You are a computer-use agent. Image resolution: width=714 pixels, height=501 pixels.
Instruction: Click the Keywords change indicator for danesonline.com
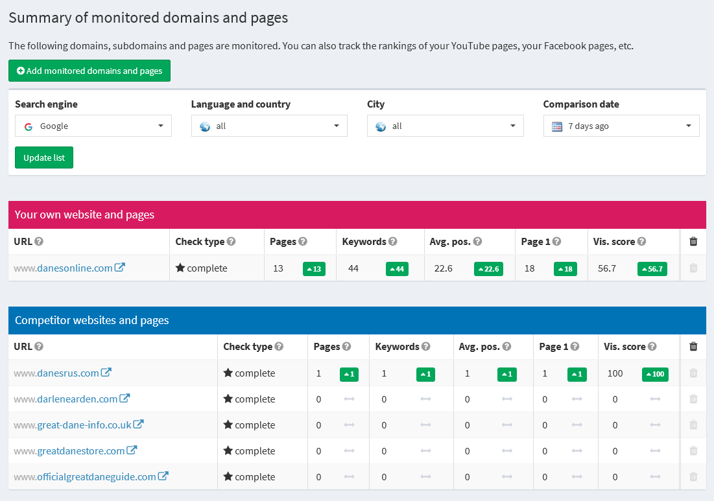point(397,268)
